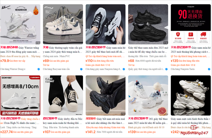Click the Giày thể thao nam màu đen title
Viewport: 212px width, 138px height.
[x=148, y=50]
